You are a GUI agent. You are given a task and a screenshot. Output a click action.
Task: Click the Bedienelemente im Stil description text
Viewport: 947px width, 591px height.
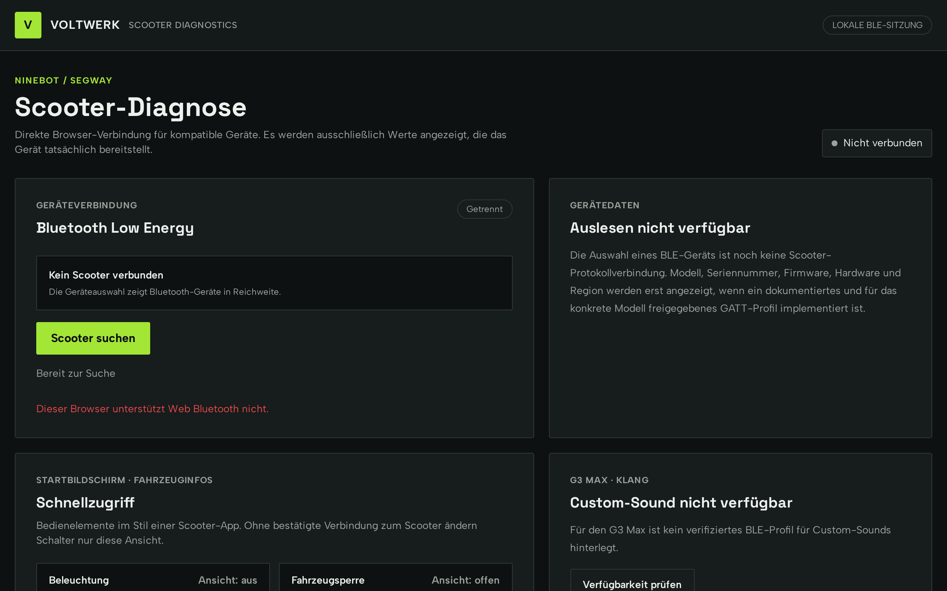257,533
